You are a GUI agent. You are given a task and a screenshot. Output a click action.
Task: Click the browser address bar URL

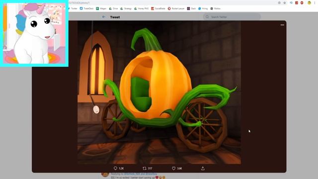pos(79,3)
